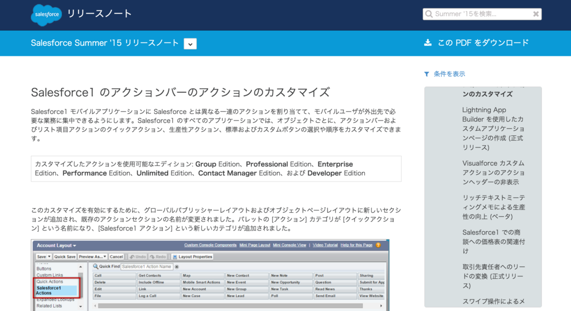Click the filter funnel icon

pos(427,74)
